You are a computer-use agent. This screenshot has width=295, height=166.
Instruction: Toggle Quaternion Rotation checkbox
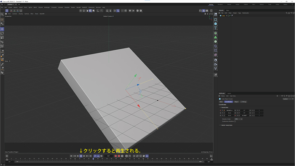(x=235, y=121)
